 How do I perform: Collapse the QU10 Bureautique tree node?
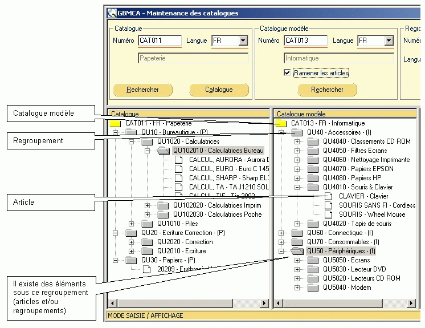click(x=116, y=132)
